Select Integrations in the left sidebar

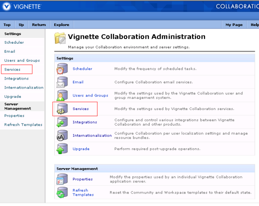point(16,79)
